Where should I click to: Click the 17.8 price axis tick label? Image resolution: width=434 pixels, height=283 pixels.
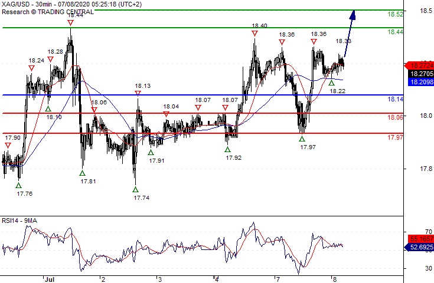426,169
